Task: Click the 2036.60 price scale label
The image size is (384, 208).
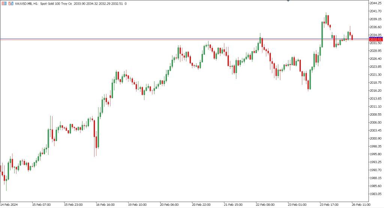Action: 376,27
